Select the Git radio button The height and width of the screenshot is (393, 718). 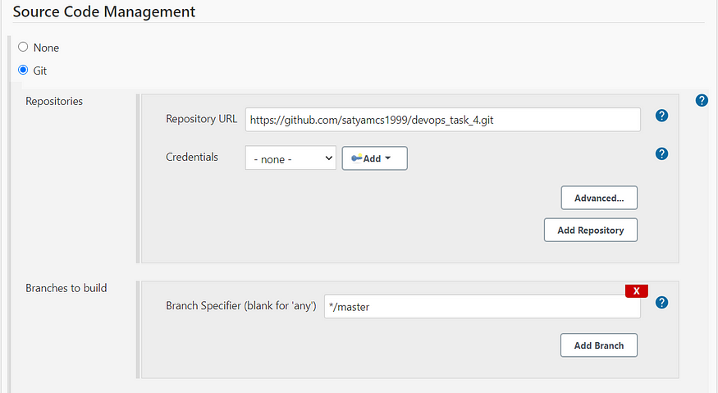point(23,70)
